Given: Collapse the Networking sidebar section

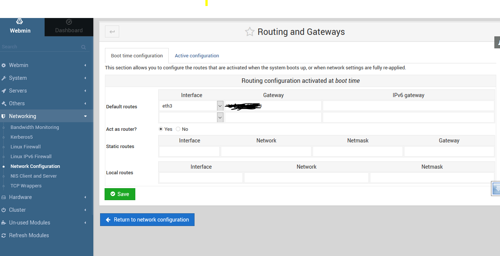Looking at the screenshot, I should [85, 116].
